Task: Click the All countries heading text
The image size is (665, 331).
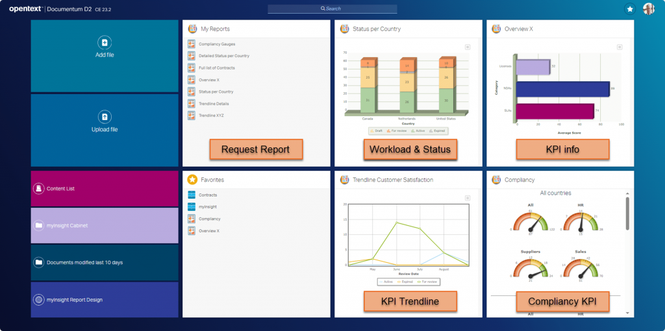Action: point(556,193)
